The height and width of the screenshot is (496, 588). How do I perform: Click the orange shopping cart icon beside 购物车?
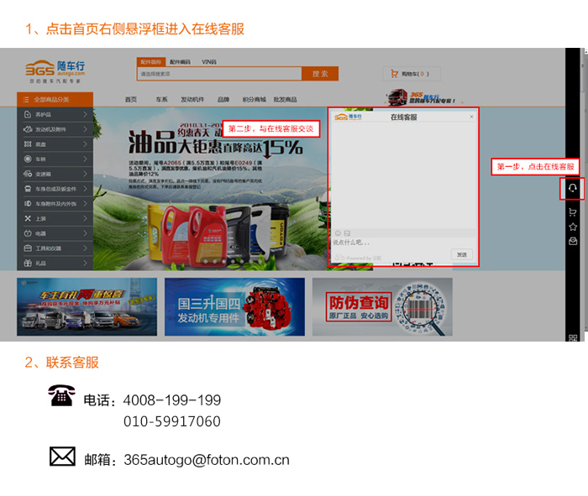click(x=394, y=73)
